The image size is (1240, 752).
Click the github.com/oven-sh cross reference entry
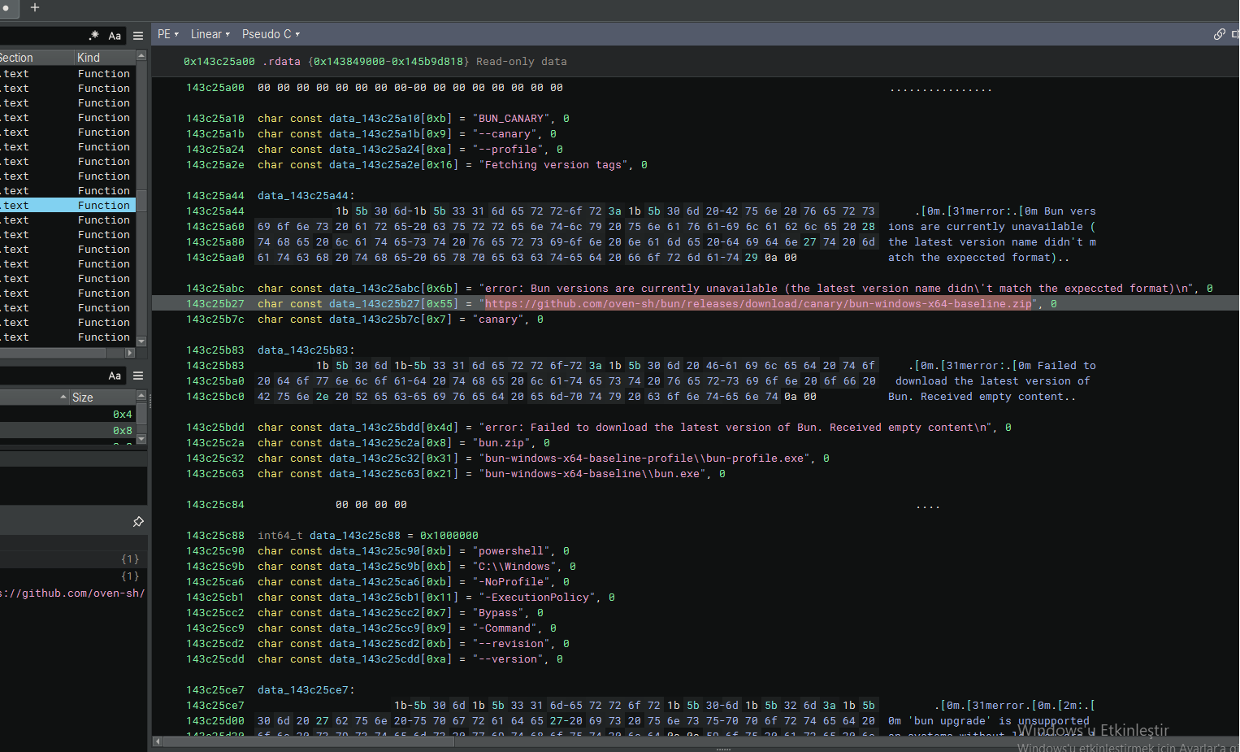(x=73, y=593)
